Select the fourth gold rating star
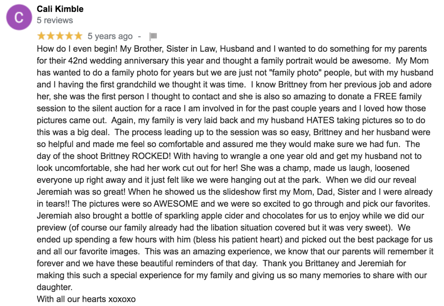 click(69, 36)
